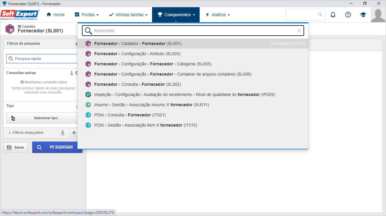Open the Home menu
Viewport: 386px width, 216px height.
coord(55,15)
